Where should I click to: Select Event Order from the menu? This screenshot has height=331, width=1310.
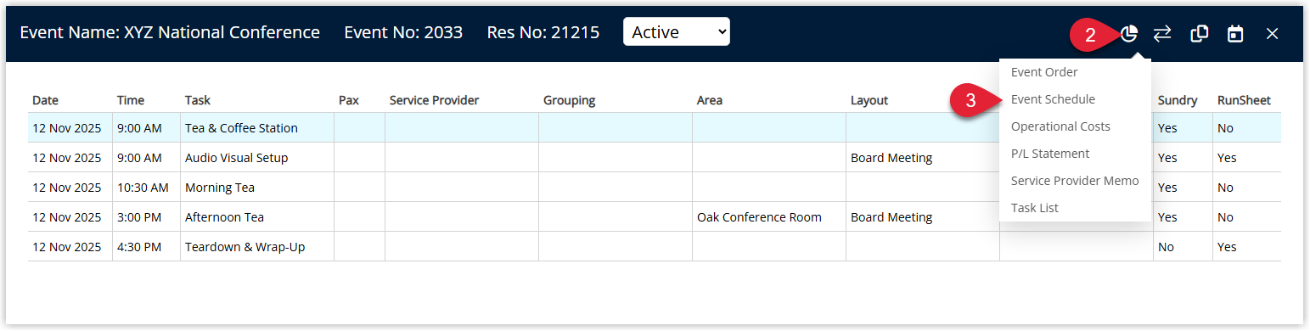point(1044,72)
